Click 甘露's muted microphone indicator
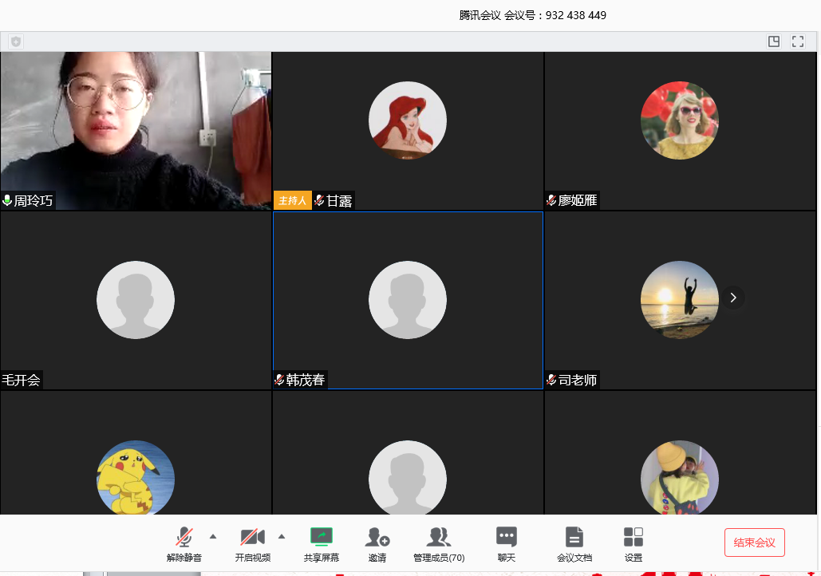 [319, 200]
